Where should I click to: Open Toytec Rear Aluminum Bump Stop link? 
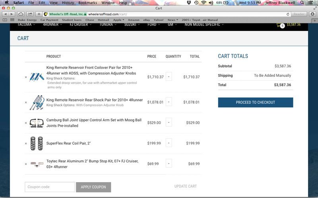tap(93, 164)
